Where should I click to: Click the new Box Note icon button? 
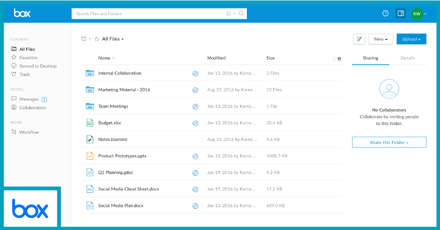pyautogui.click(x=359, y=39)
